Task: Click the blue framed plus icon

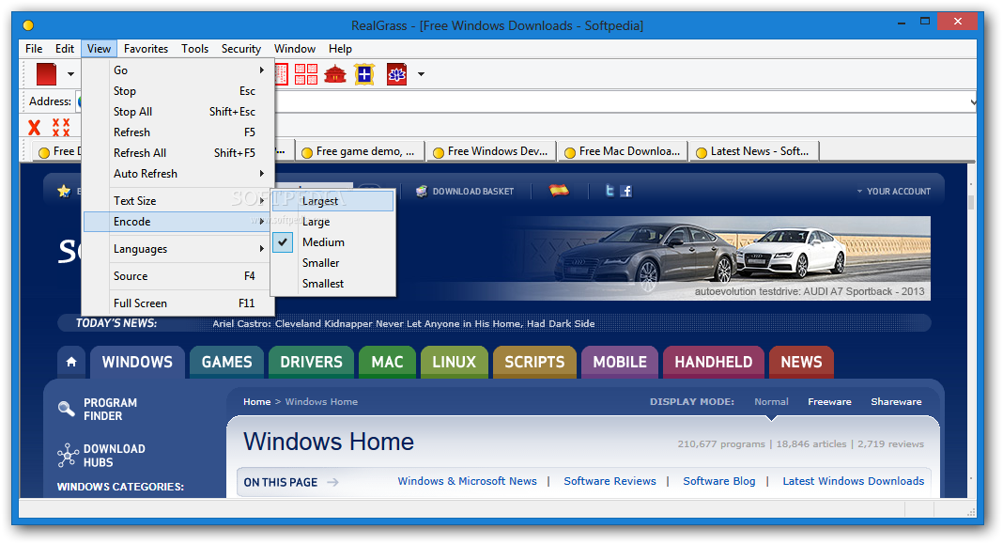Action: pos(364,74)
